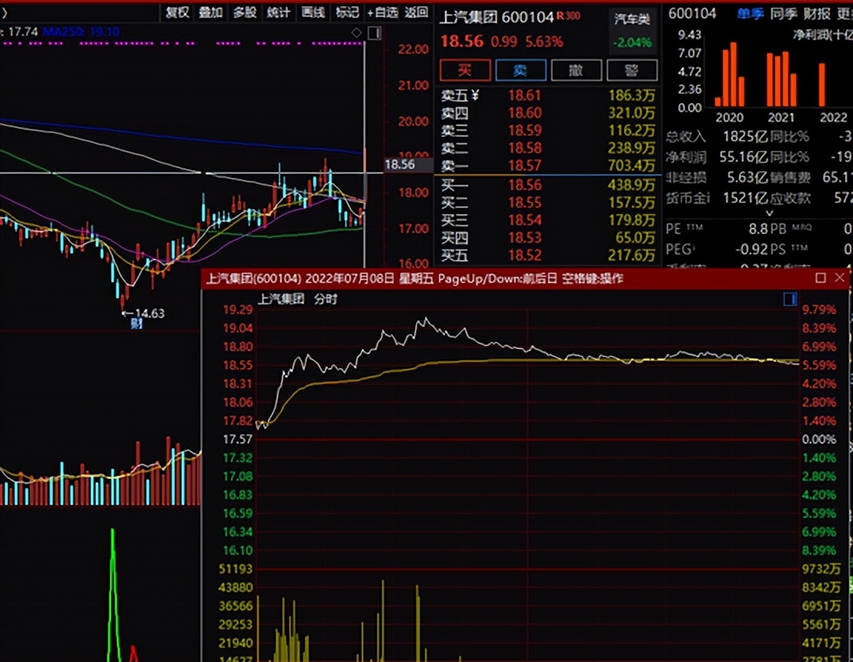This screenshot has height=662, width=853.
Task: Click the blue square icon in intraday chart
Action: coord(790,299)
